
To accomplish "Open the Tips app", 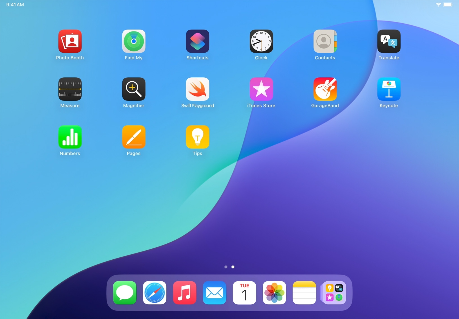I will 197,137.
